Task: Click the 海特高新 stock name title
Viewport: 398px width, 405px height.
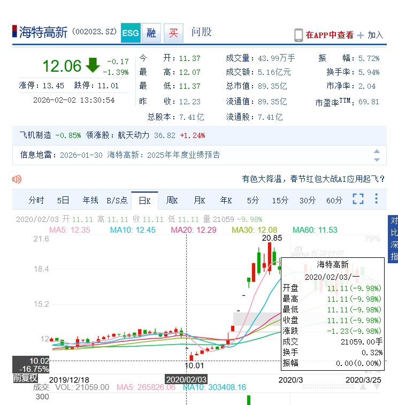Action: (43, 32)
